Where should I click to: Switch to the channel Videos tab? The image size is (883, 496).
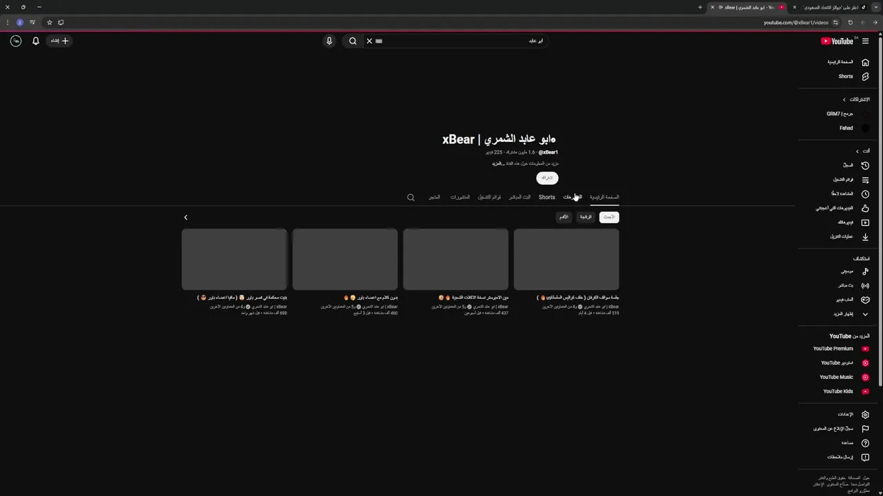click(573, 197)
